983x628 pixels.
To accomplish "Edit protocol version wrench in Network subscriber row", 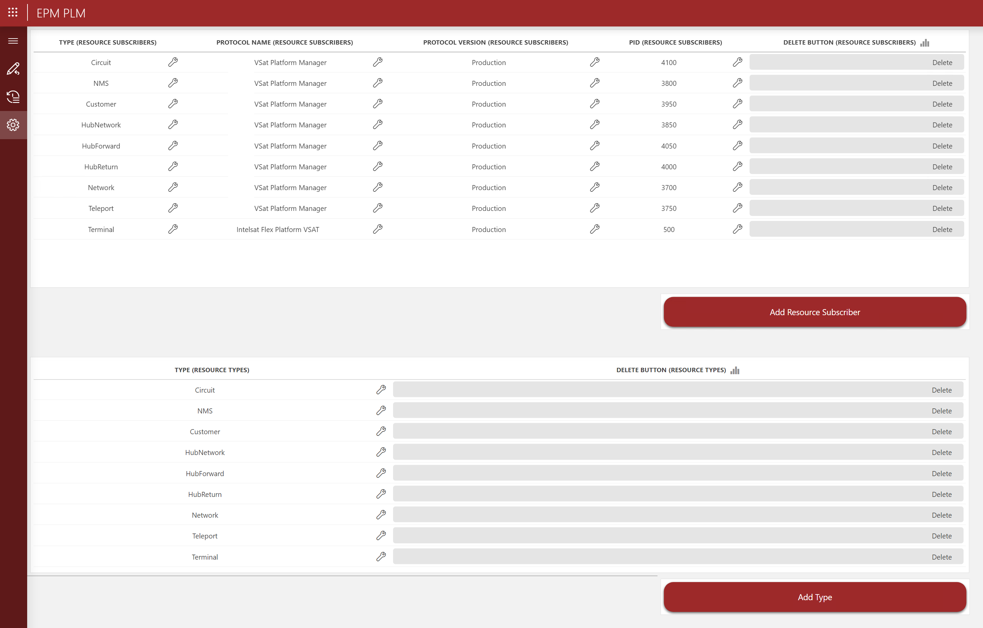I will tap(595, 187).
